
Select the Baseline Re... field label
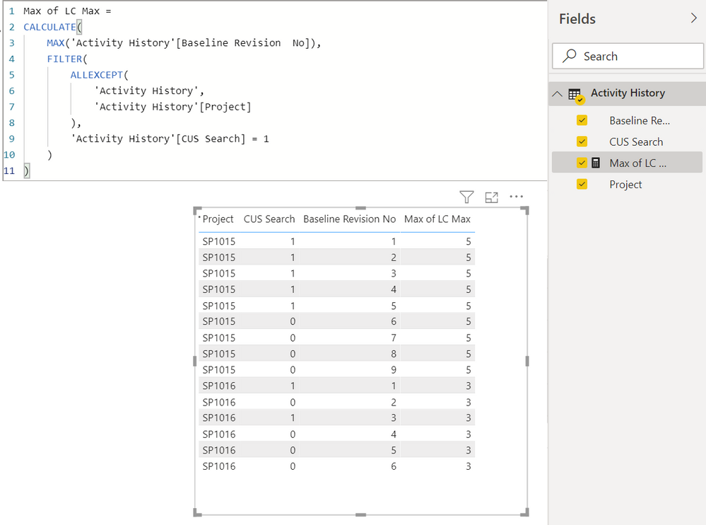point(640,121)
